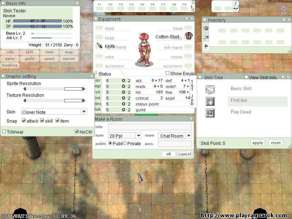Screen dimensions: 292x219
Task: Disable the NoCtrl checkbox
Action: click(77, 131)
